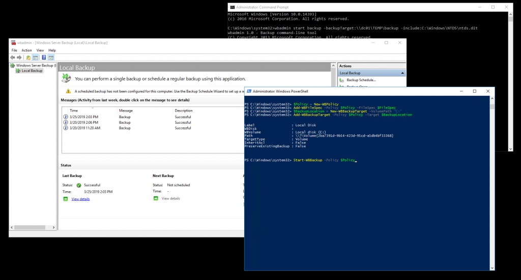Sort messages by the Time column header

[74, 110]
